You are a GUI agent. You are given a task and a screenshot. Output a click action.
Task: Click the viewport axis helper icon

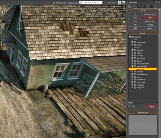[x=119, y=3]
